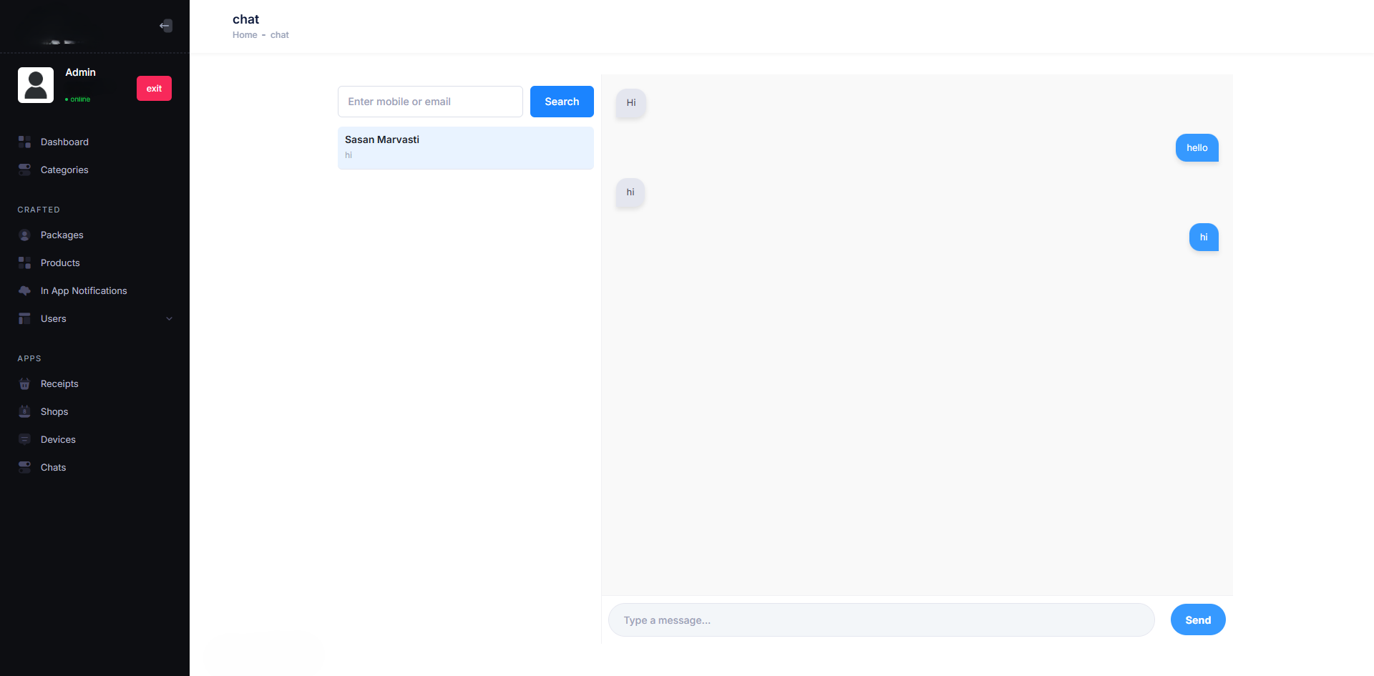Click the Receipts basket icon
The height and width of the screenshot is (676, 1374).
[x=24, y=384]
